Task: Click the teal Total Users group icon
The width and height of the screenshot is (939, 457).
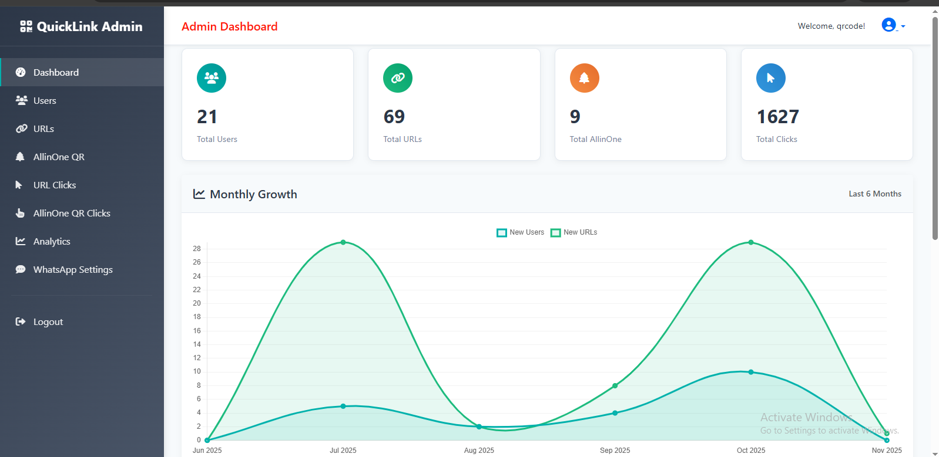Action: point(212,78)
